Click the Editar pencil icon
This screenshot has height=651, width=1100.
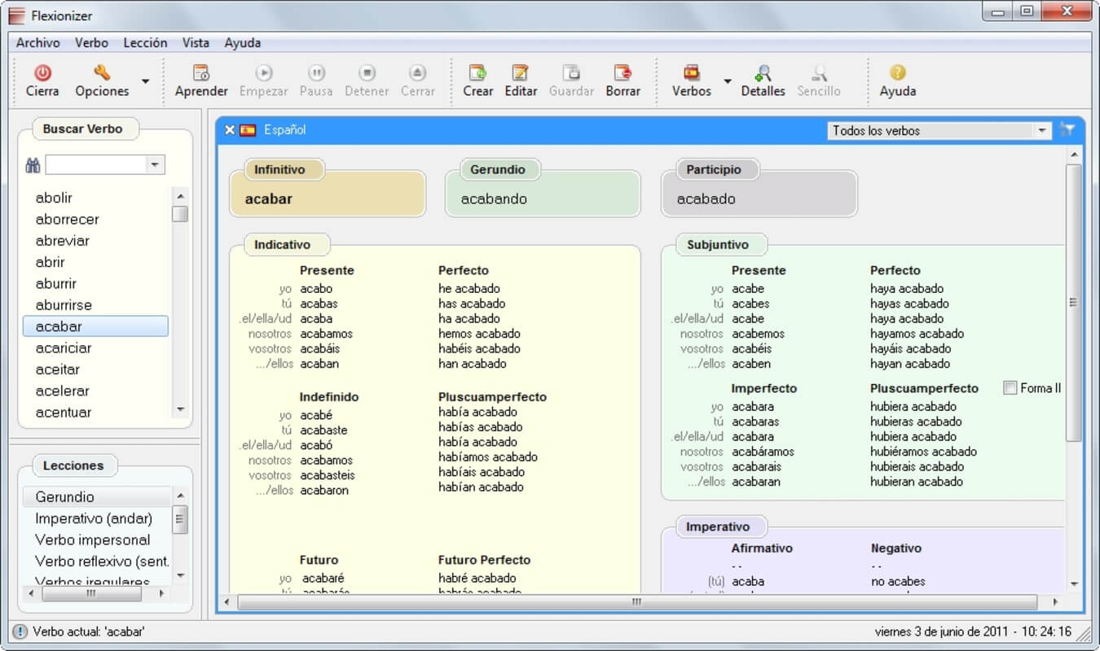(520, 73)
